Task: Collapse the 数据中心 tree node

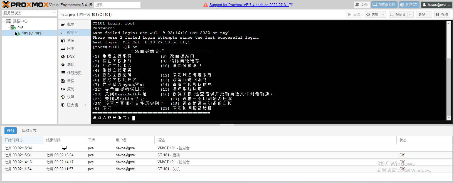Action: coord(4,21)
